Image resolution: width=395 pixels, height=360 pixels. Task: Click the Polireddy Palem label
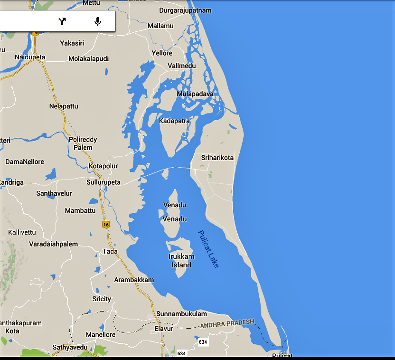pos(83,143)
